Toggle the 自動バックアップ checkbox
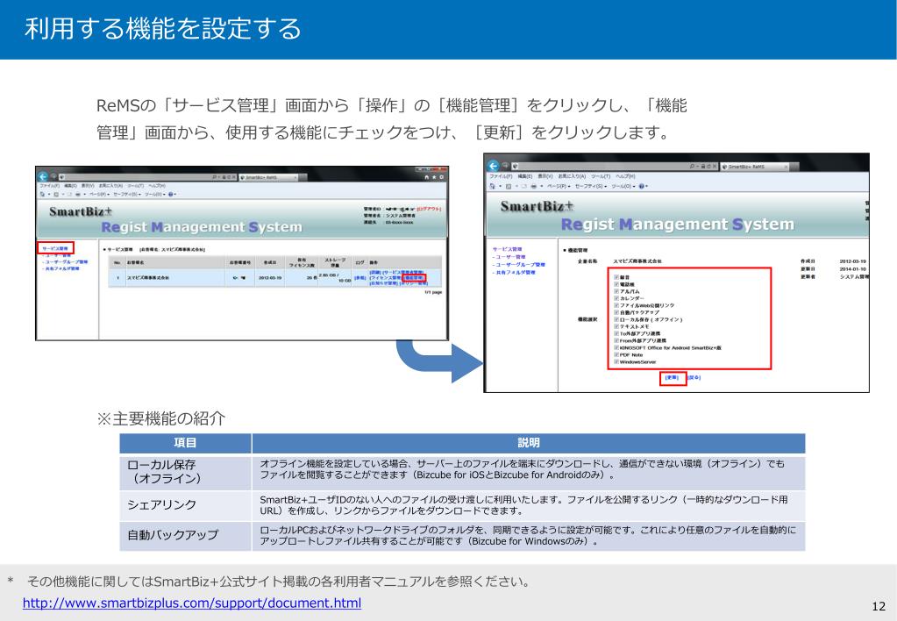 coord(616,312)
